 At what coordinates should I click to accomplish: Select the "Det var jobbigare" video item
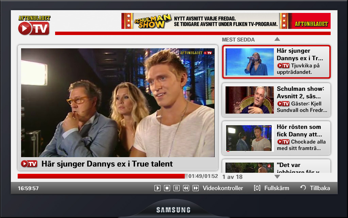click(276, 166)
